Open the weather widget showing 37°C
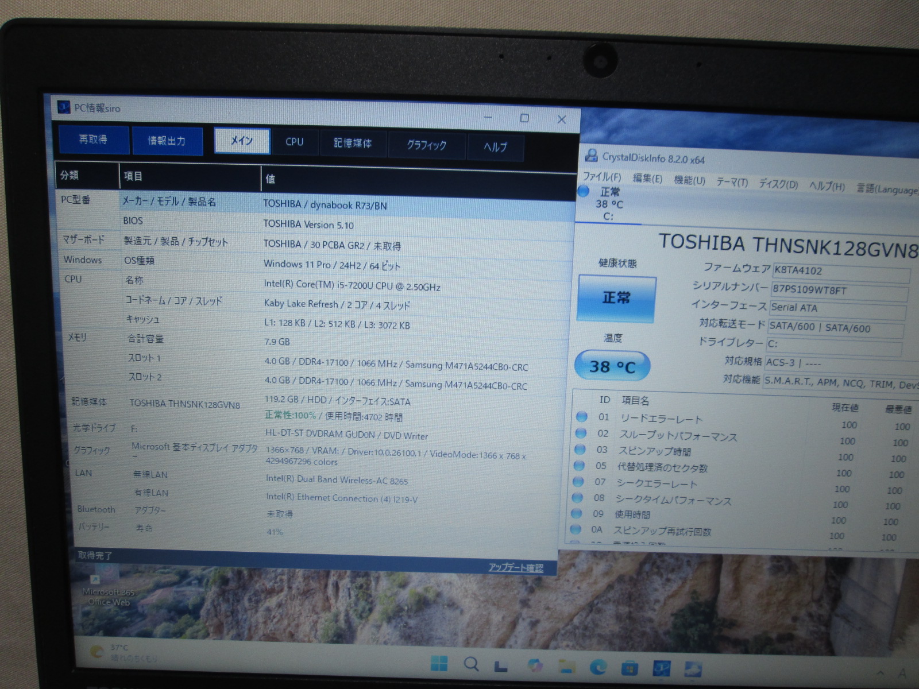Image resolution: width=919 pixels, height=689 pixels. pos(123,653)
